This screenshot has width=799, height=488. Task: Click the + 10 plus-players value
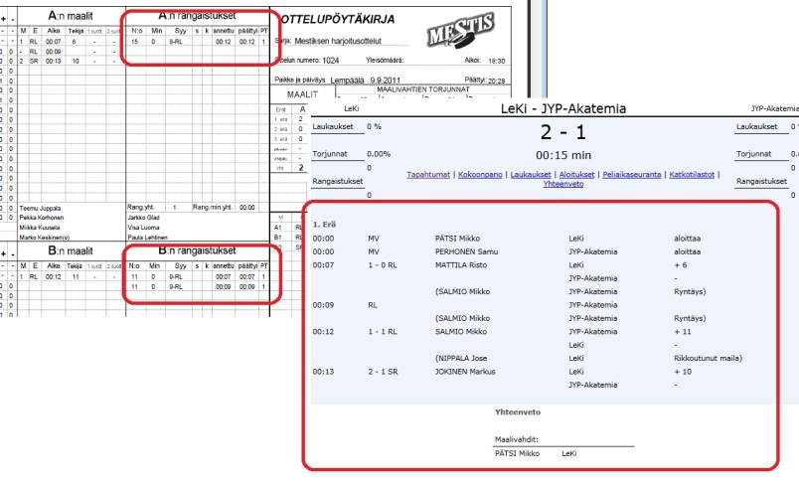[x=683, y=372]
